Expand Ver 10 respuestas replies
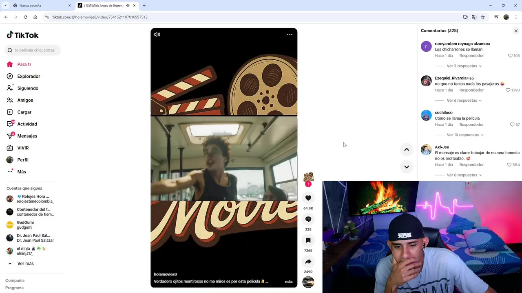 465,135
